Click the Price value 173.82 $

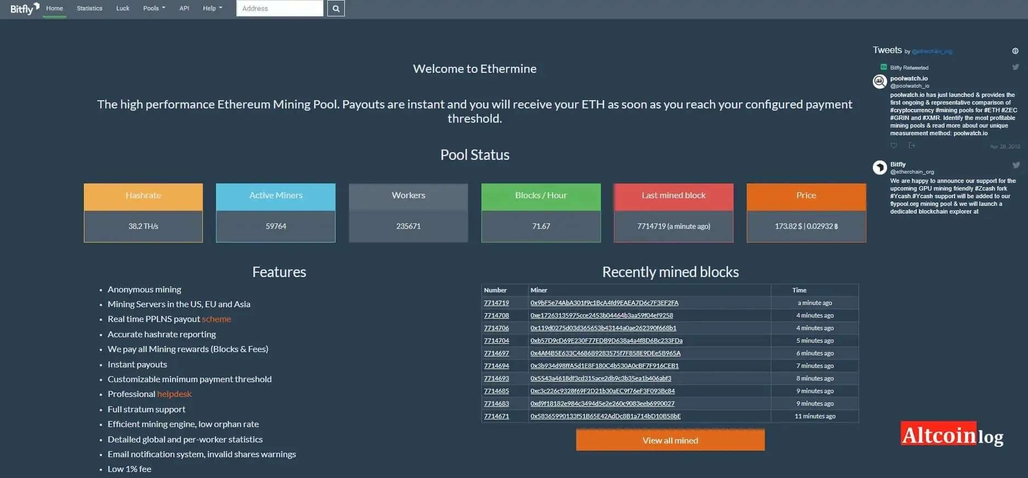[788, 226]
